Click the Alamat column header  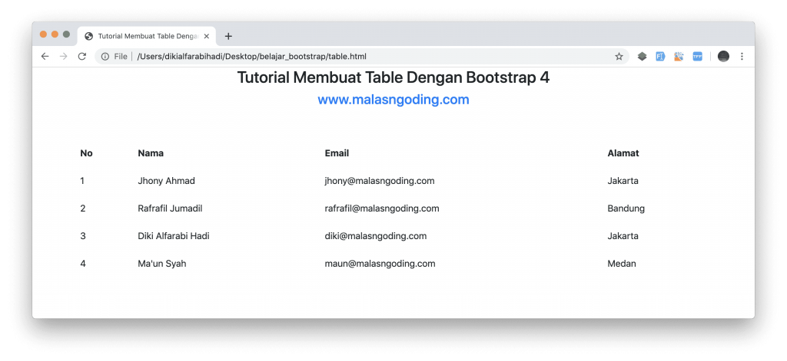pos(623,153)
